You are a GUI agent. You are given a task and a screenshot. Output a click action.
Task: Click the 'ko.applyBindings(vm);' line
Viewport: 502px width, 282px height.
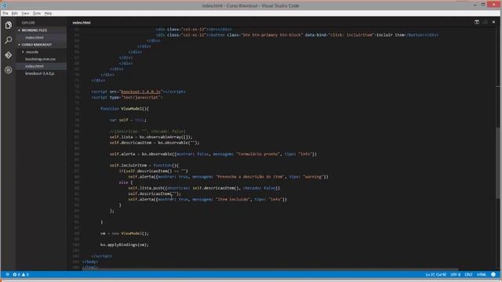tap(125, 245)
